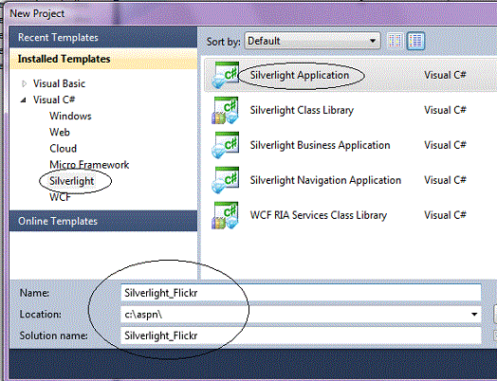Choose the Silverlight Business Application icon
Image resolution: width=497 pixels, height=381 pixels.
(x=226, y=145)
